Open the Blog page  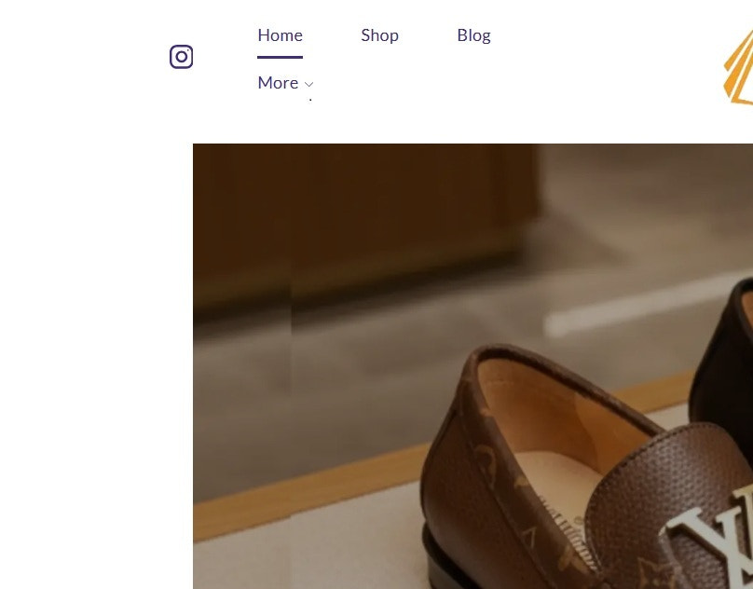point(473,35)
